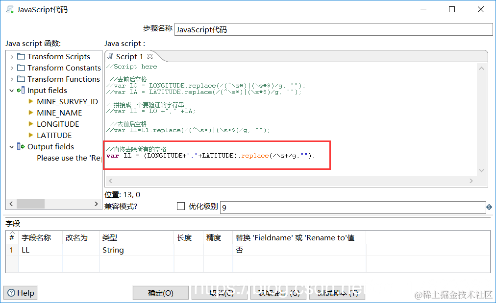Click the script editor scroll down arrow
496x303 pixels.
coord(481,171)
